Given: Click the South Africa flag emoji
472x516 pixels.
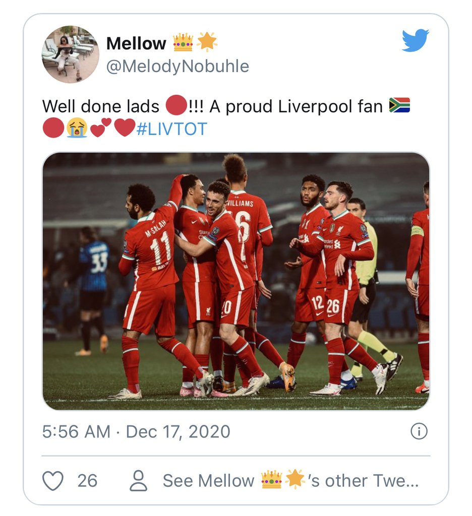Looking at the screenshot, I should click(x=399, y=105).
